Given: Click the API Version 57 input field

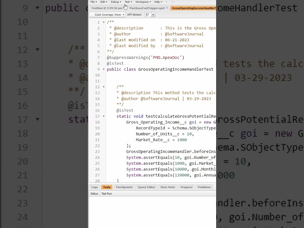Looking at the screenshot, I should [148, 15].
